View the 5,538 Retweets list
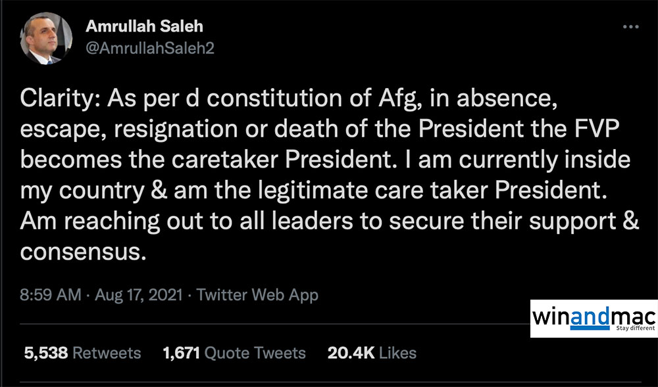Viewport: 658px width, 387px height. click(82, 353)
